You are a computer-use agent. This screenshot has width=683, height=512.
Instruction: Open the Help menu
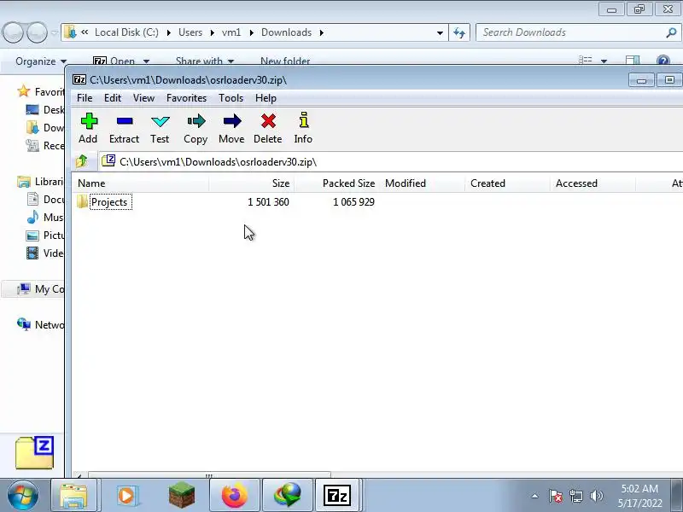click(x=266, y=98)
